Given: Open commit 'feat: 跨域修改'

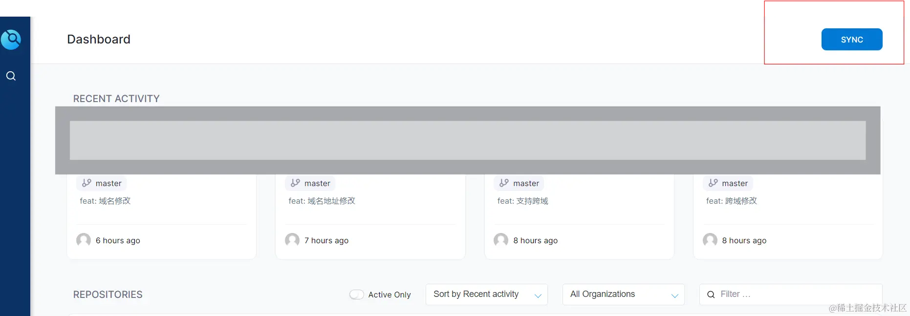Looking at the screenshot, I should tap(732, 201).
